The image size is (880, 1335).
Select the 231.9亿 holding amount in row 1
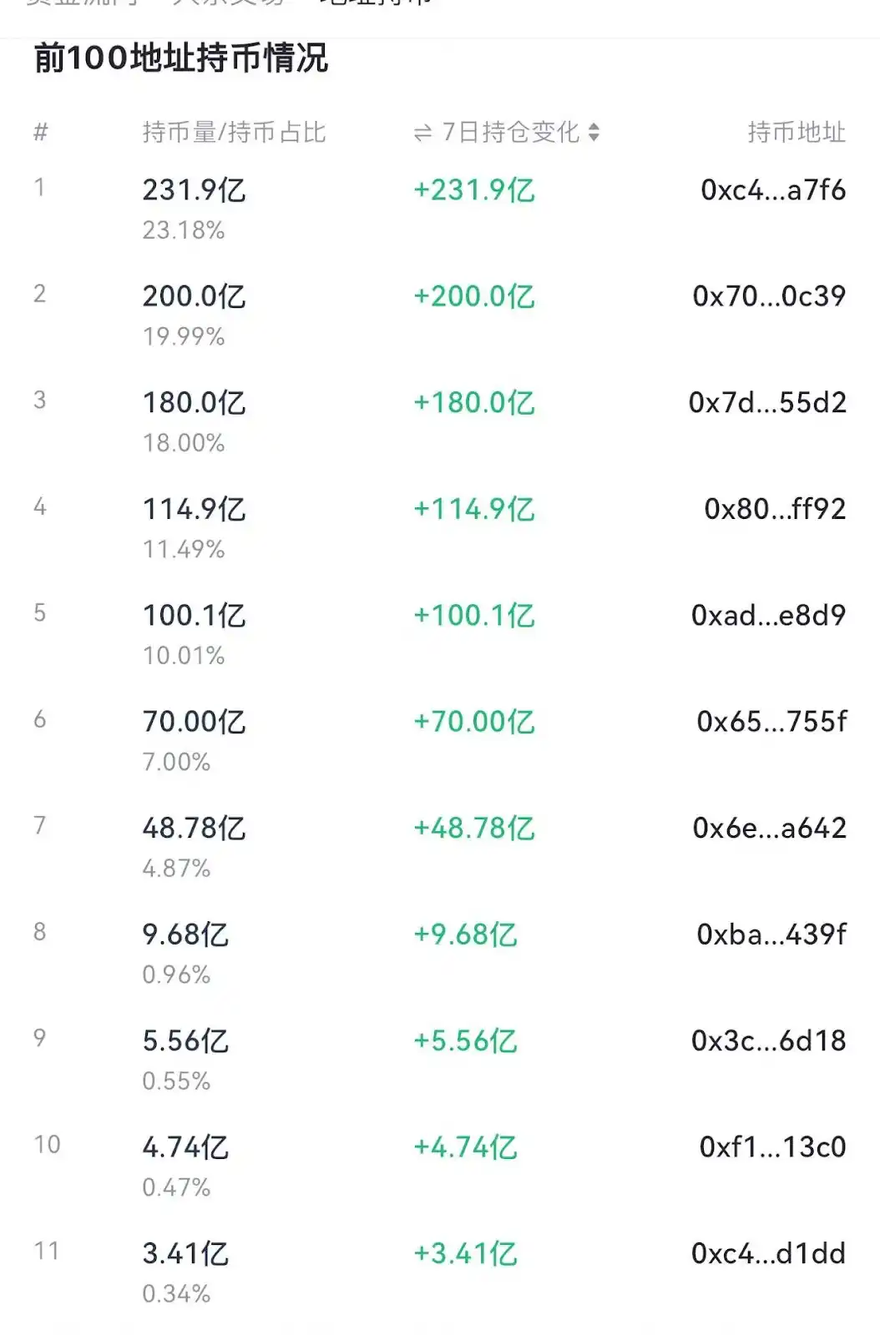click(x=194, y=190)
